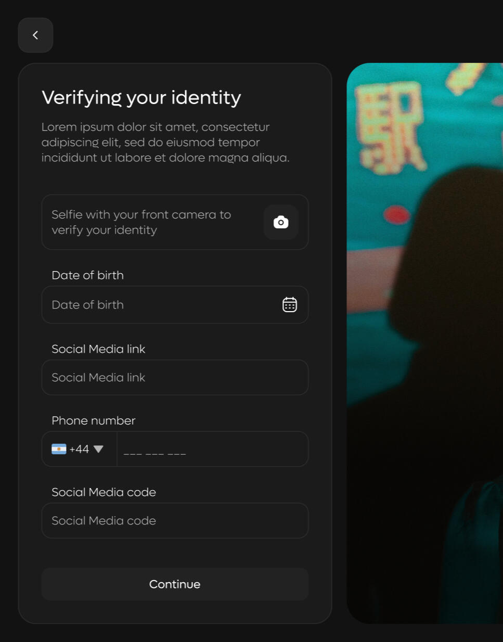The height and width of the screenshot is (642, 503).
Task: Focus the Date of birth input field
Action: [x=161, y=305]
